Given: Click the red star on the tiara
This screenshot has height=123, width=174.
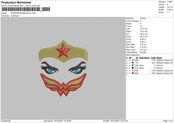Looking at the screenshot, I should [63, 50].
